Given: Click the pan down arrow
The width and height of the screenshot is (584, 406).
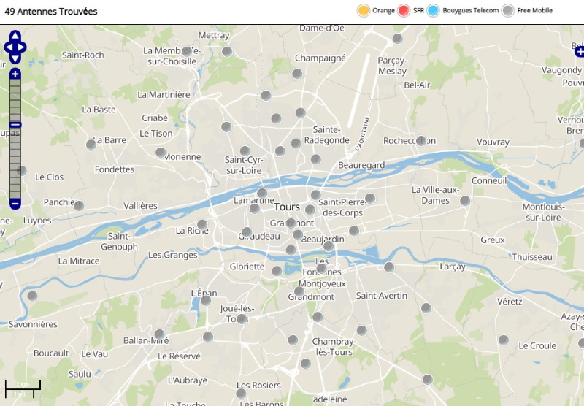Looking at the screenshot, I should coord(15,59).
